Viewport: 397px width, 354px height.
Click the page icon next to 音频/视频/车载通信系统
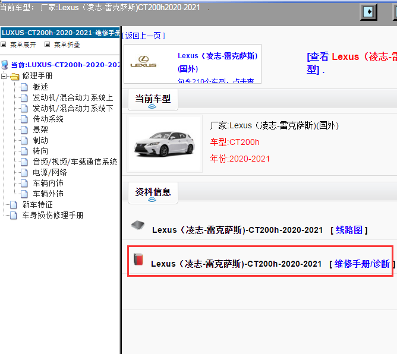click(24, 162)
